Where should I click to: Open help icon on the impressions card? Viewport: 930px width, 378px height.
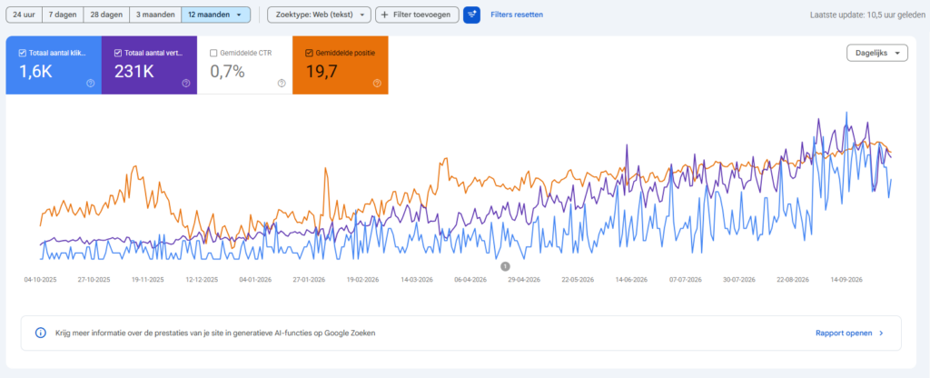[x=185, y=83]
